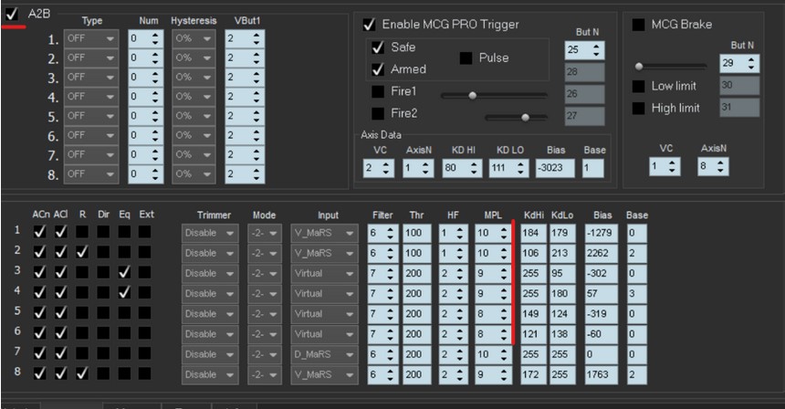Click Bias field showing 1763
785x409 pixels.
(602, 375)
